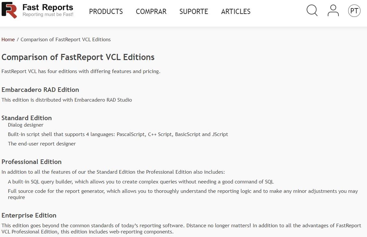Click the Enterprise Edition heading

click(29, 215)
